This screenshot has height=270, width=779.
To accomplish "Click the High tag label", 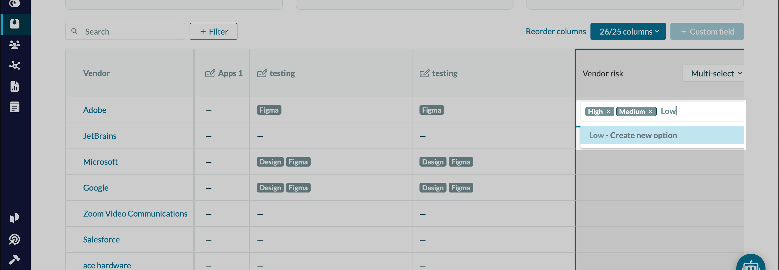I will [595, 112].
